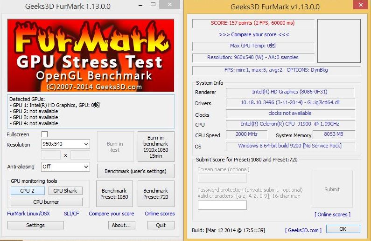Select the Drivers 10.18.10.3496 value
Viewport: 371px width, 241px height.
tap(290, 102)
